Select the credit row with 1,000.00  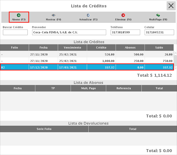pos(87,61)
